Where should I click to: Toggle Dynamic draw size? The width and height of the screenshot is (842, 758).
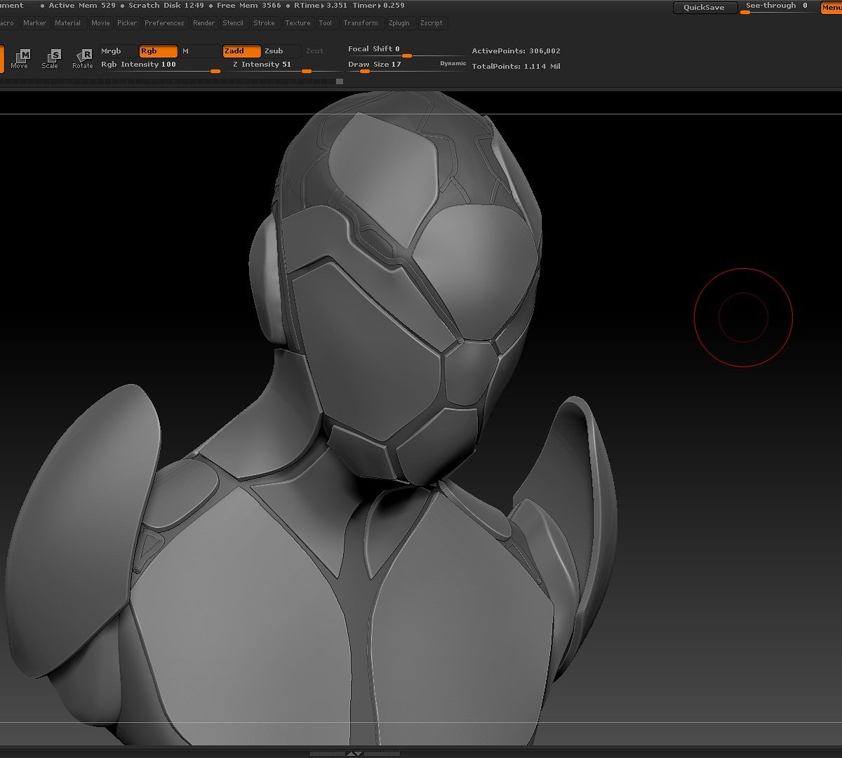453,64
